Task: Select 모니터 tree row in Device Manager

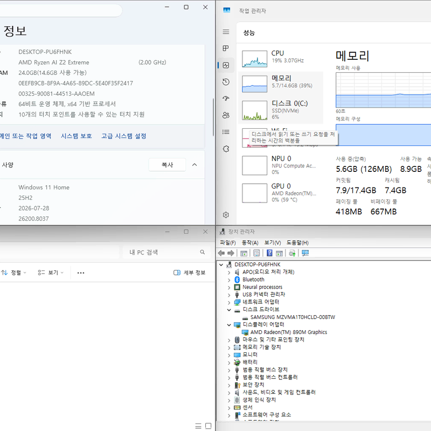Action: click(250, 354)
